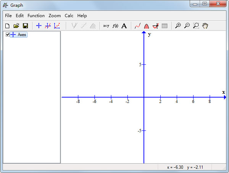Open the Function menu
This screenshot has height=173, width=229.
tap(36, 16)
